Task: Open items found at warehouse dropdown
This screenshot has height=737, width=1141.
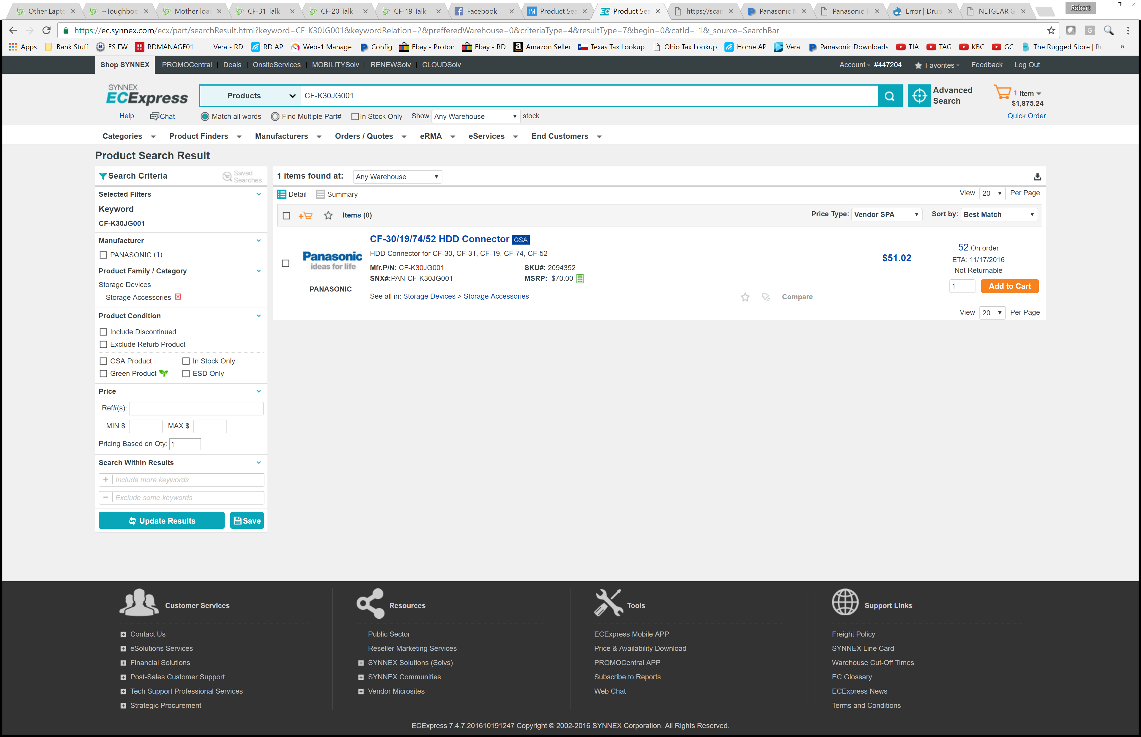Action: point(397,177)
